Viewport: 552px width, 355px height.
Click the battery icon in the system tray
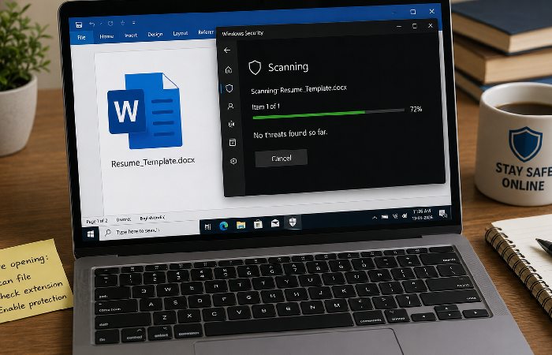(385, 217)
